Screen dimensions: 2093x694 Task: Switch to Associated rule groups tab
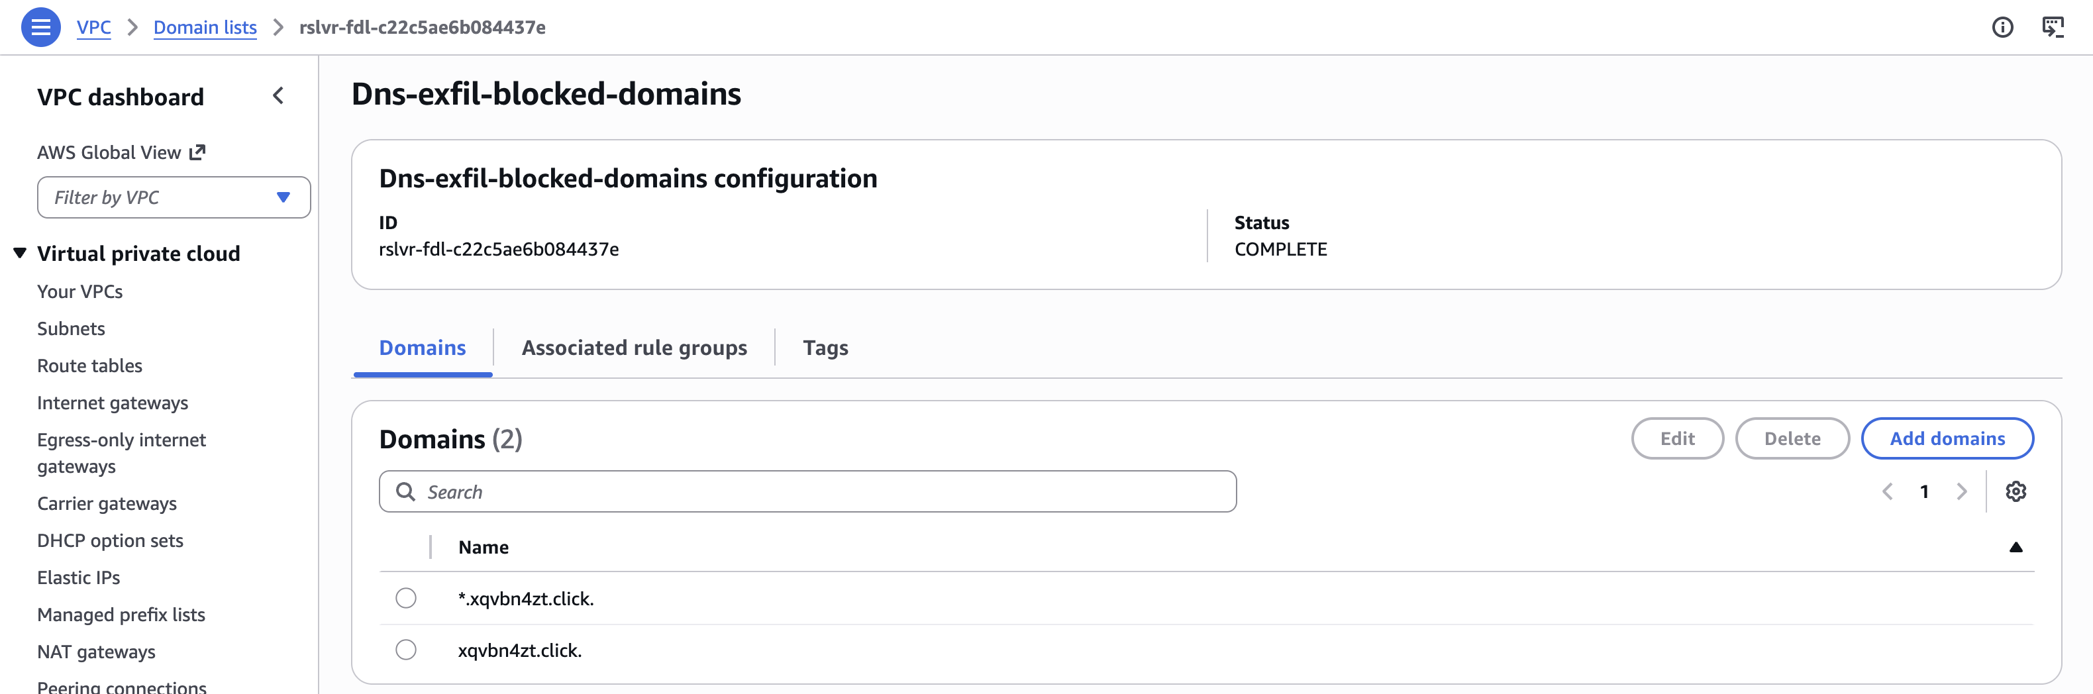pos(634,348)
